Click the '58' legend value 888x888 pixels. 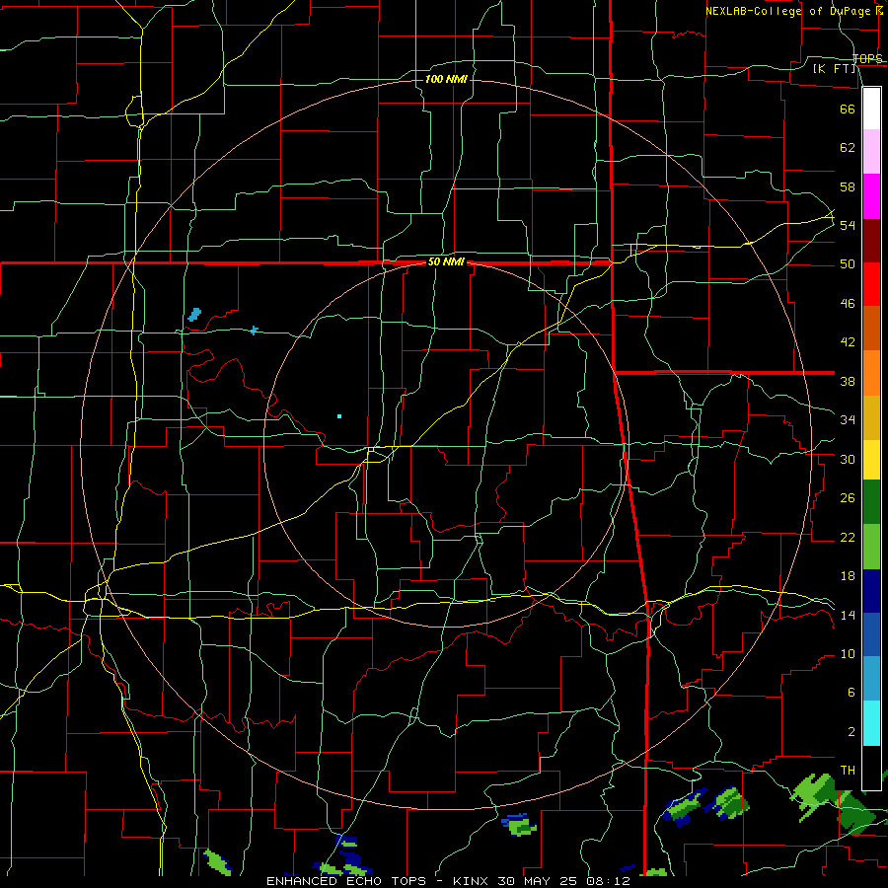click(848, 186)
